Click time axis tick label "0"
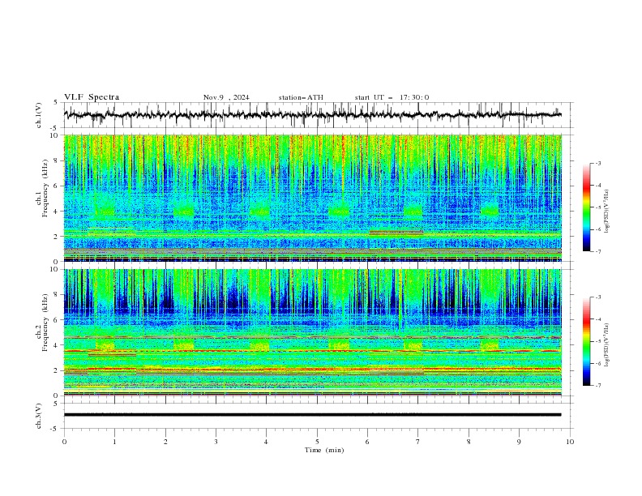The width and height of the screenshot is (642, 496). pyautogui.click(x=64, y=442)
